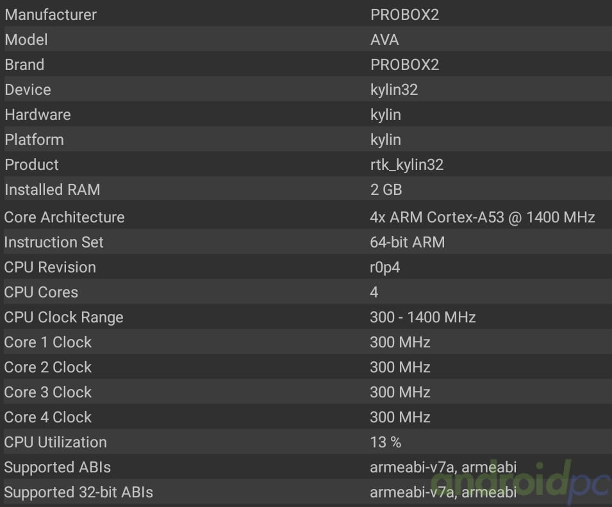Click the Model AVA row
Image resolution: width=612 pixels, height=507 pixels.
(x=308, y=39)
